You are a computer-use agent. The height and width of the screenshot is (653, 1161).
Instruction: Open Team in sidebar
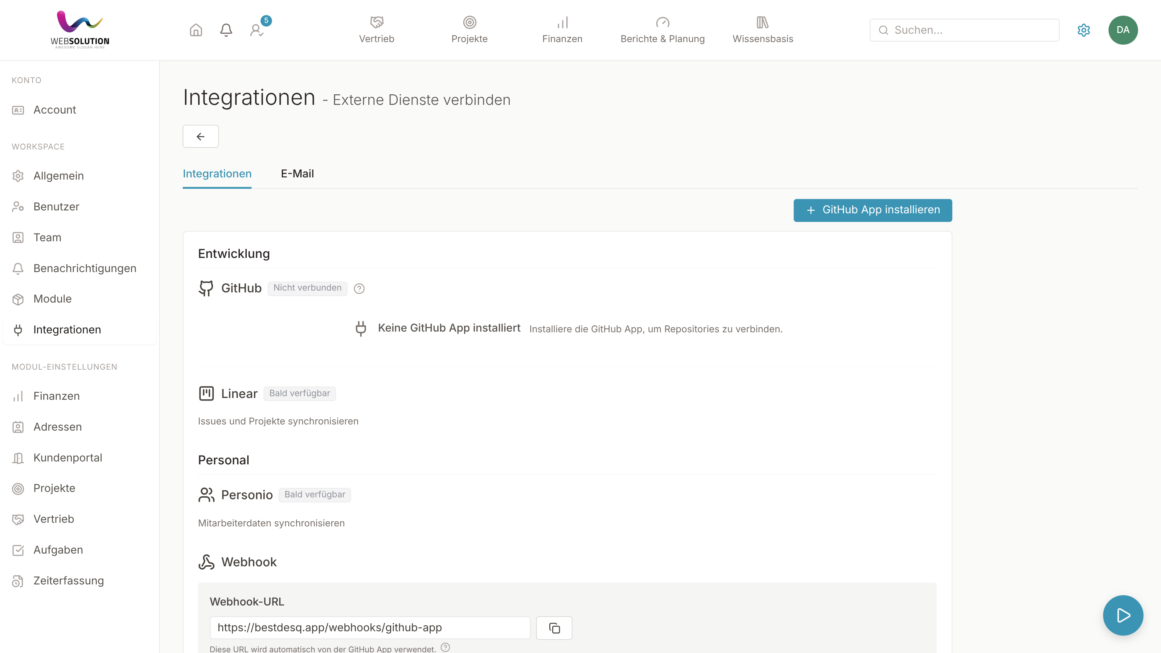tap(79, 238)
